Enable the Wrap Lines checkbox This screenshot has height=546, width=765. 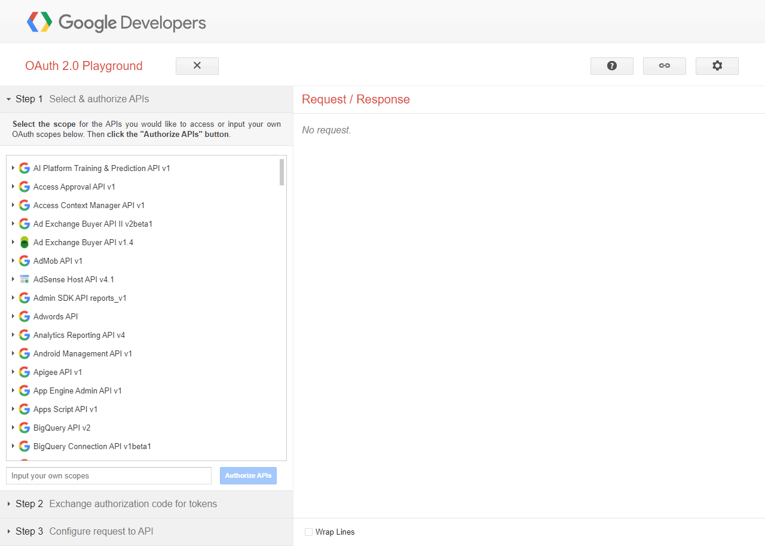click(x=308, y=532)
